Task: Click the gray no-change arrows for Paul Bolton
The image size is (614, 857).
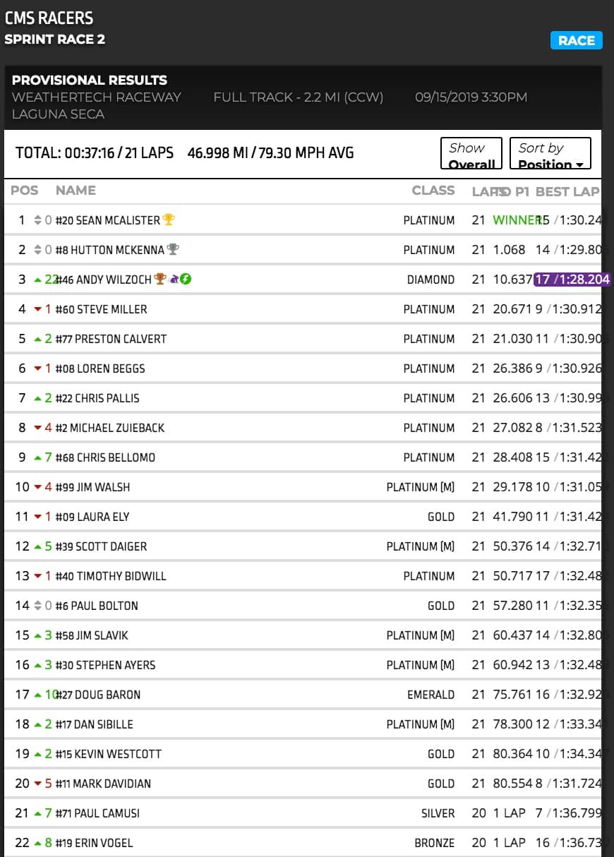Action: tap(38, 606)
